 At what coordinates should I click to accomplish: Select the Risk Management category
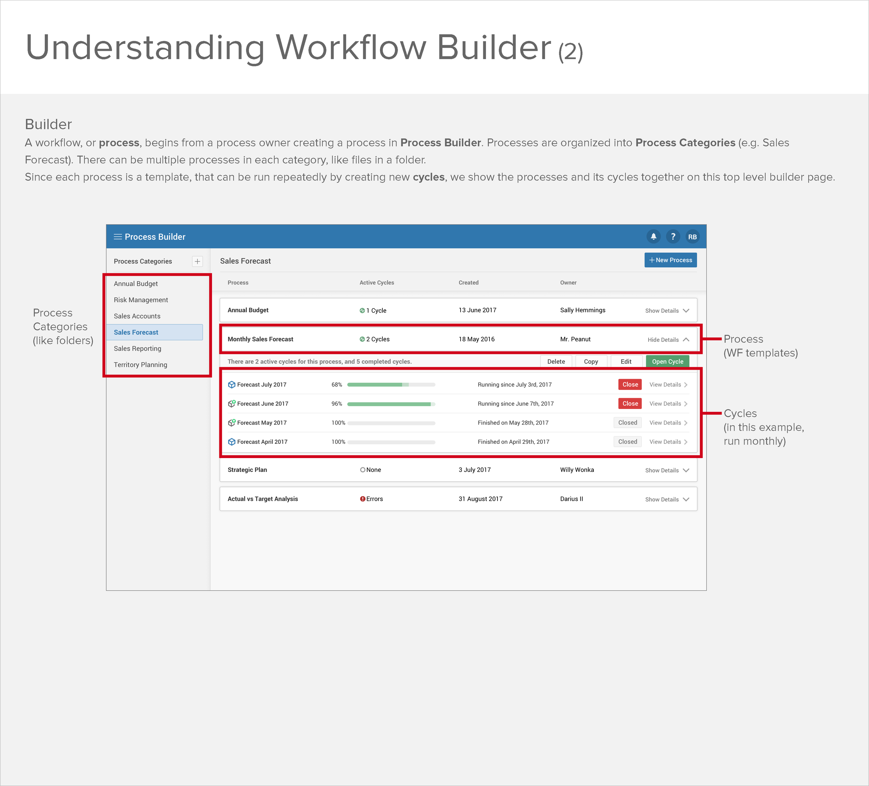point(141,300)
